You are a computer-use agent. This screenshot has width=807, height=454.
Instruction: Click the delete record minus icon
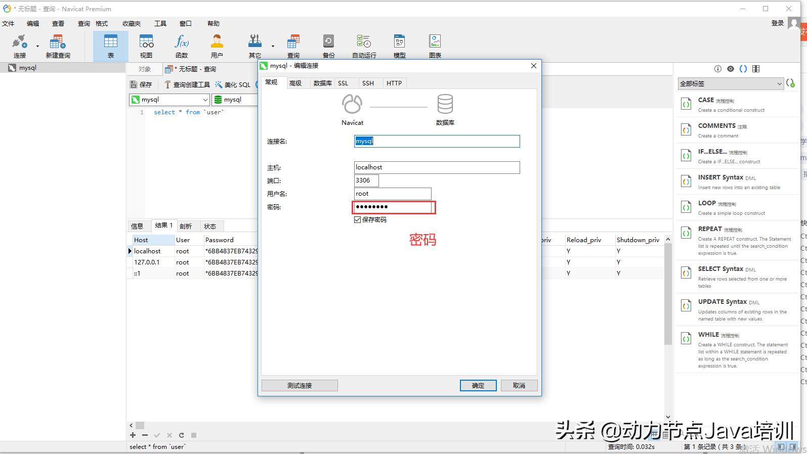(x=145, y=435)
